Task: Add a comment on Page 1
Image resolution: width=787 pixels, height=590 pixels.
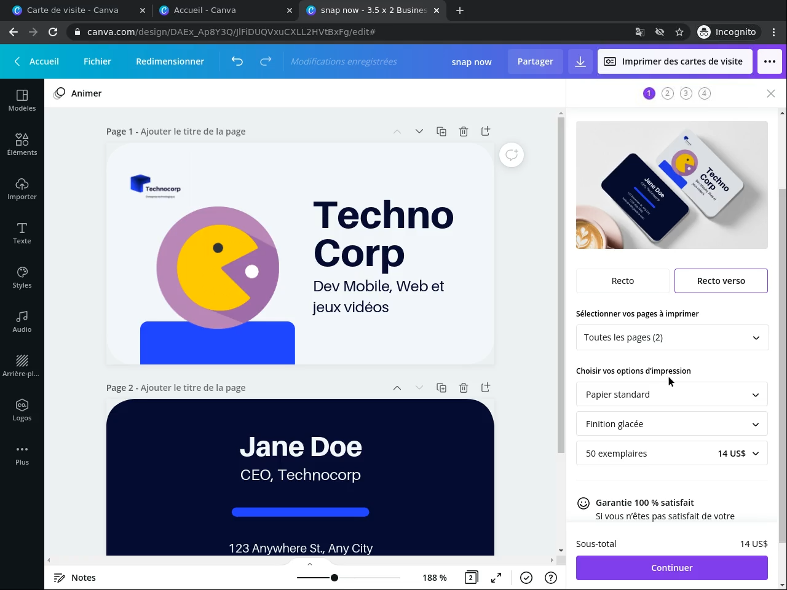Action: click(512, 155)
